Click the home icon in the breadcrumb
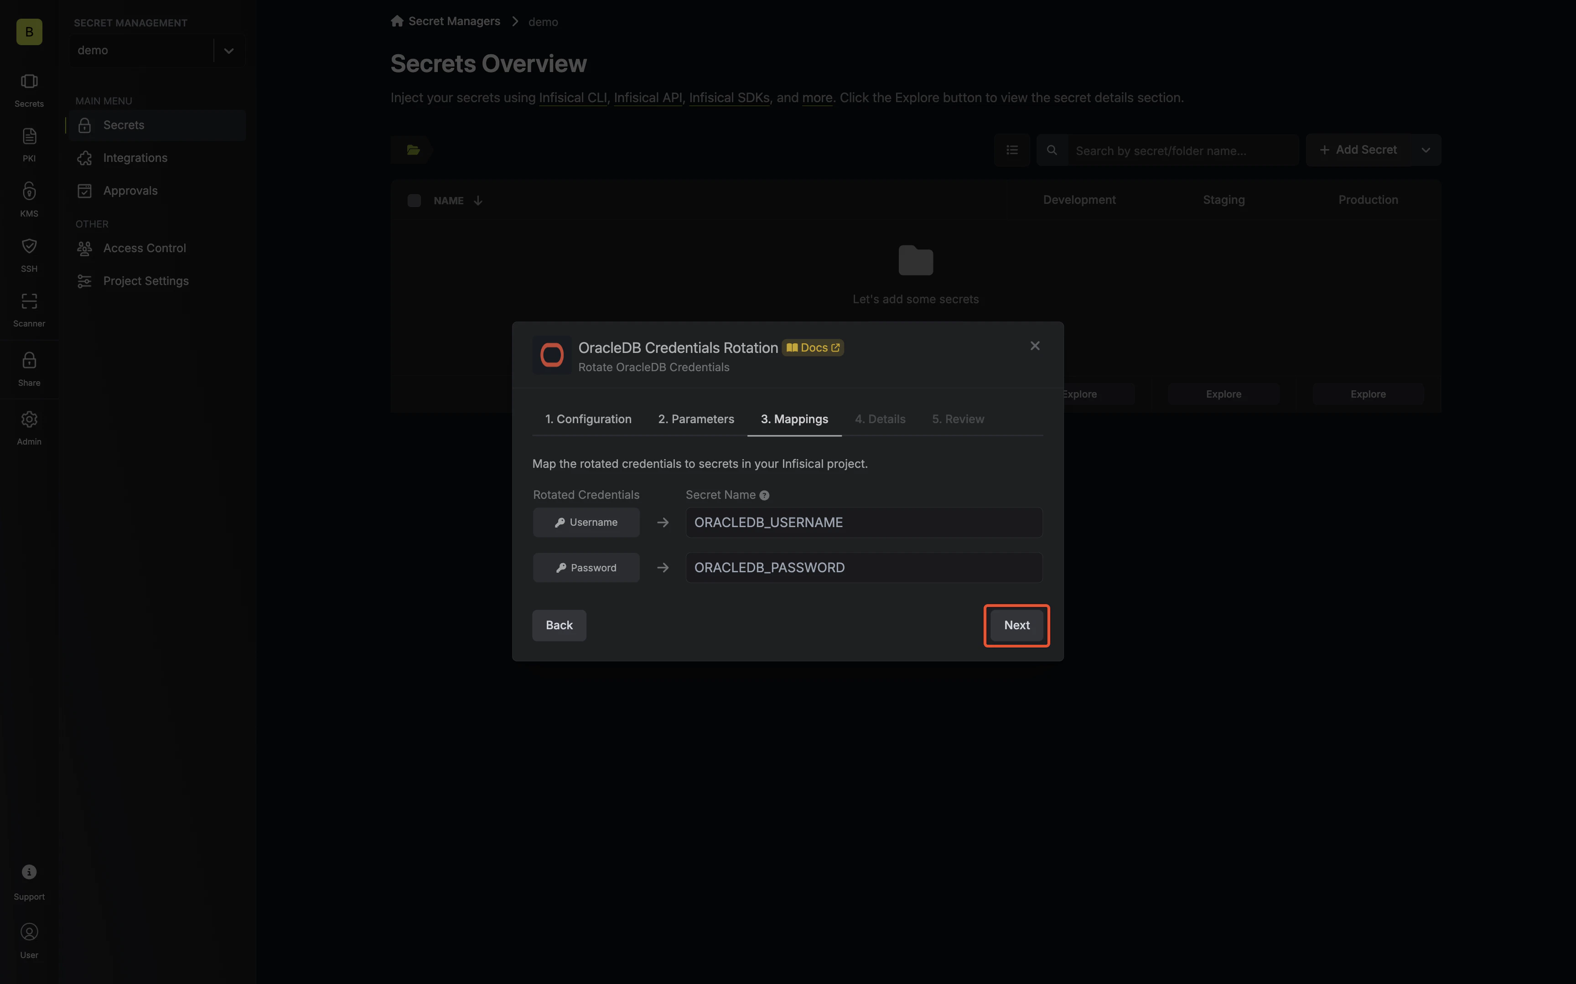The width and height of the screenshot is (1576, 984). click(x=397, y=21)
